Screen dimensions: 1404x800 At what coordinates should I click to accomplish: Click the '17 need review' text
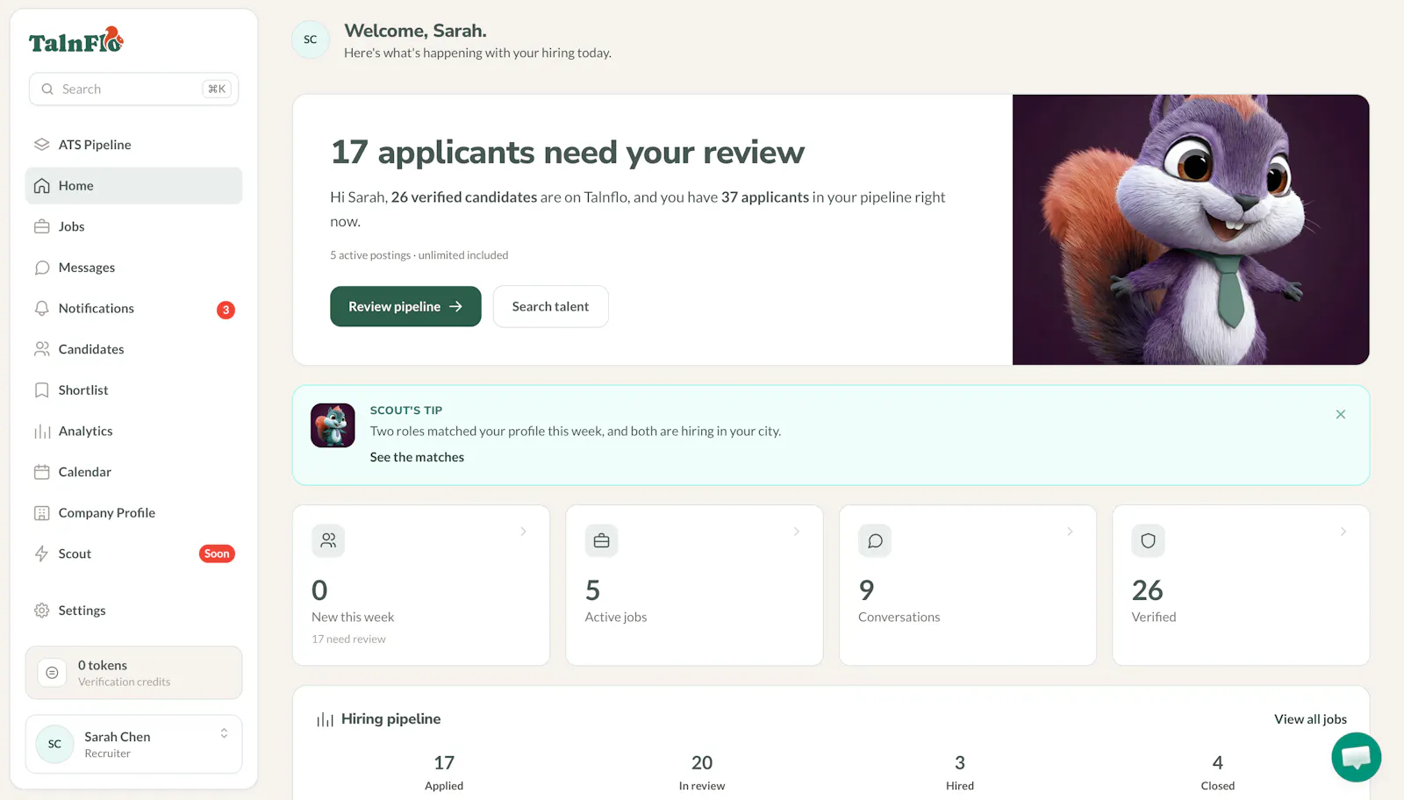[348, 639]
